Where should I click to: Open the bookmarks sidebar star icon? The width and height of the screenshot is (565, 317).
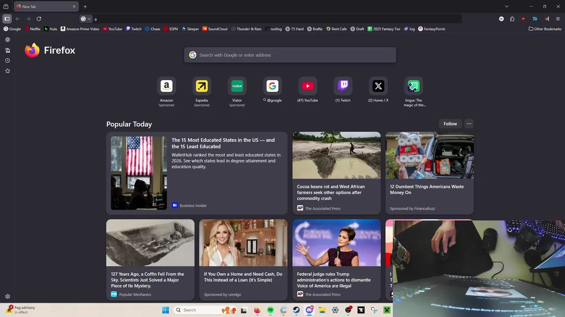(8, 71)
